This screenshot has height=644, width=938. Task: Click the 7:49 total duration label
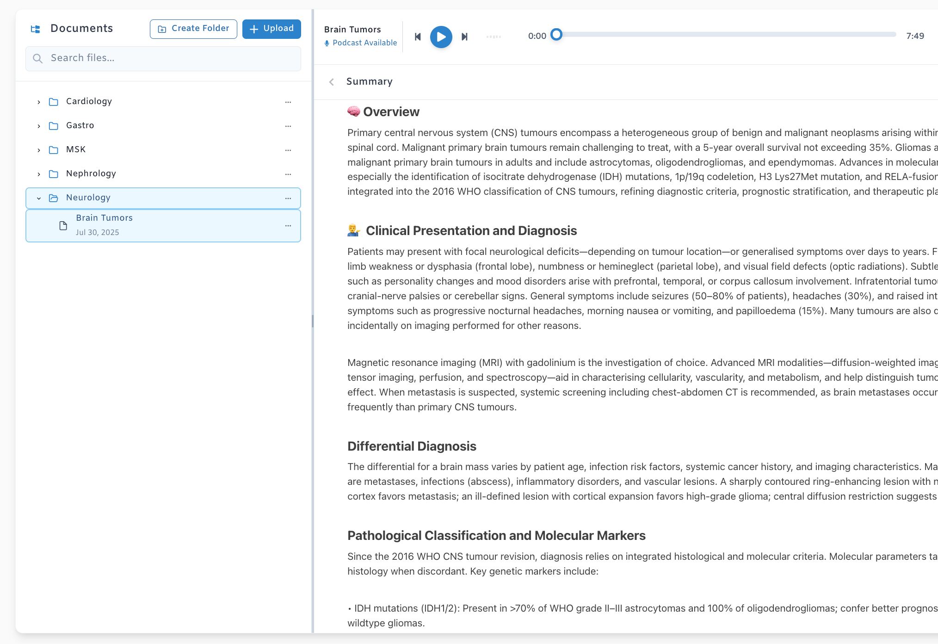(x=915, y=36)
